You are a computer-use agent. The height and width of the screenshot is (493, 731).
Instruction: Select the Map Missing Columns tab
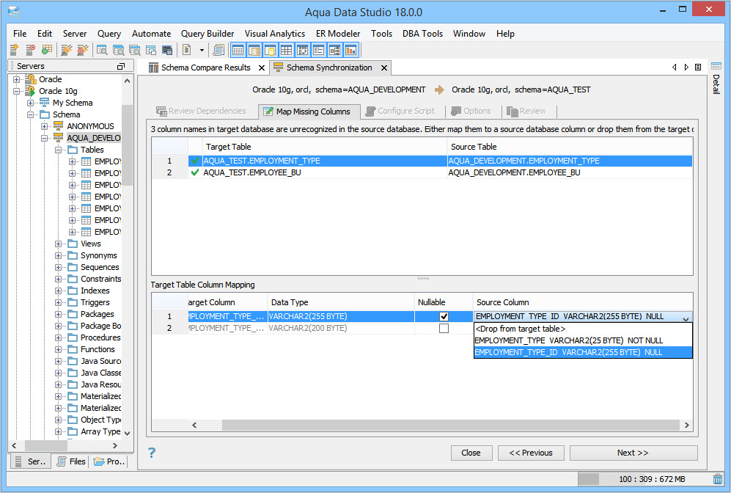point(309,112)
